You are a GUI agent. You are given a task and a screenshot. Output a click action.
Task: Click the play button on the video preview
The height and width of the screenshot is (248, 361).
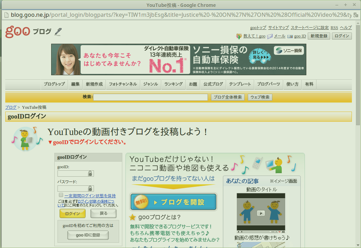[261, 213]
